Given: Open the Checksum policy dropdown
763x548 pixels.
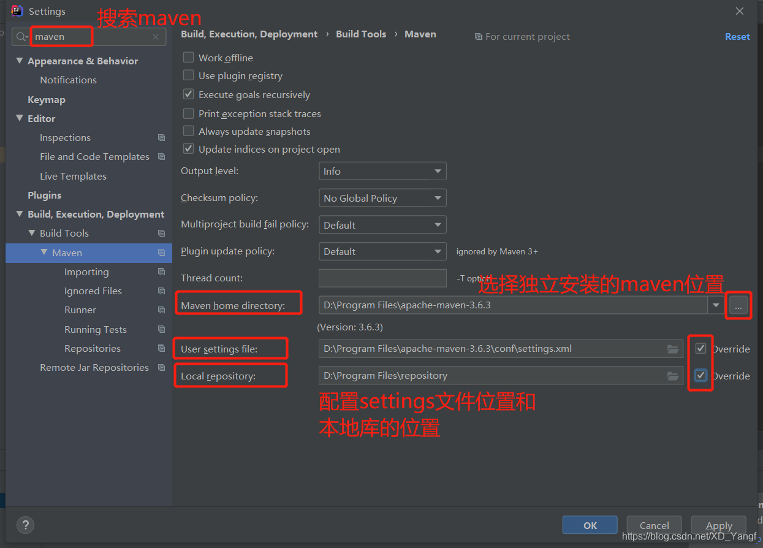Looking at the screenshot, I should [382, 198].
